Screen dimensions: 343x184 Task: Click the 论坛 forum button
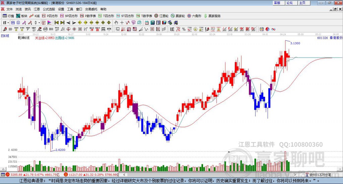[291, 3]
